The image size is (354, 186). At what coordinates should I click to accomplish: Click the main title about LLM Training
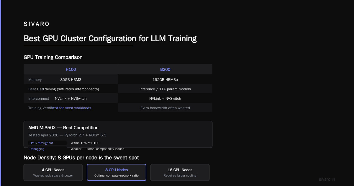110,39
